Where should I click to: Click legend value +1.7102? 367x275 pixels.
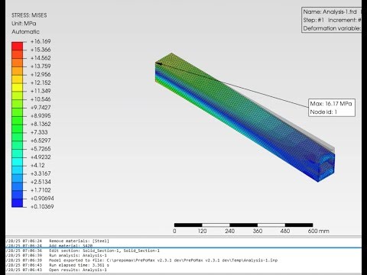pyautogui.click(x=41, y=190)
